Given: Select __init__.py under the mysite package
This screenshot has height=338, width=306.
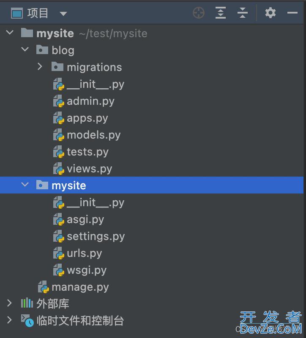Looking at the screenshot, I should pos(152,202).
